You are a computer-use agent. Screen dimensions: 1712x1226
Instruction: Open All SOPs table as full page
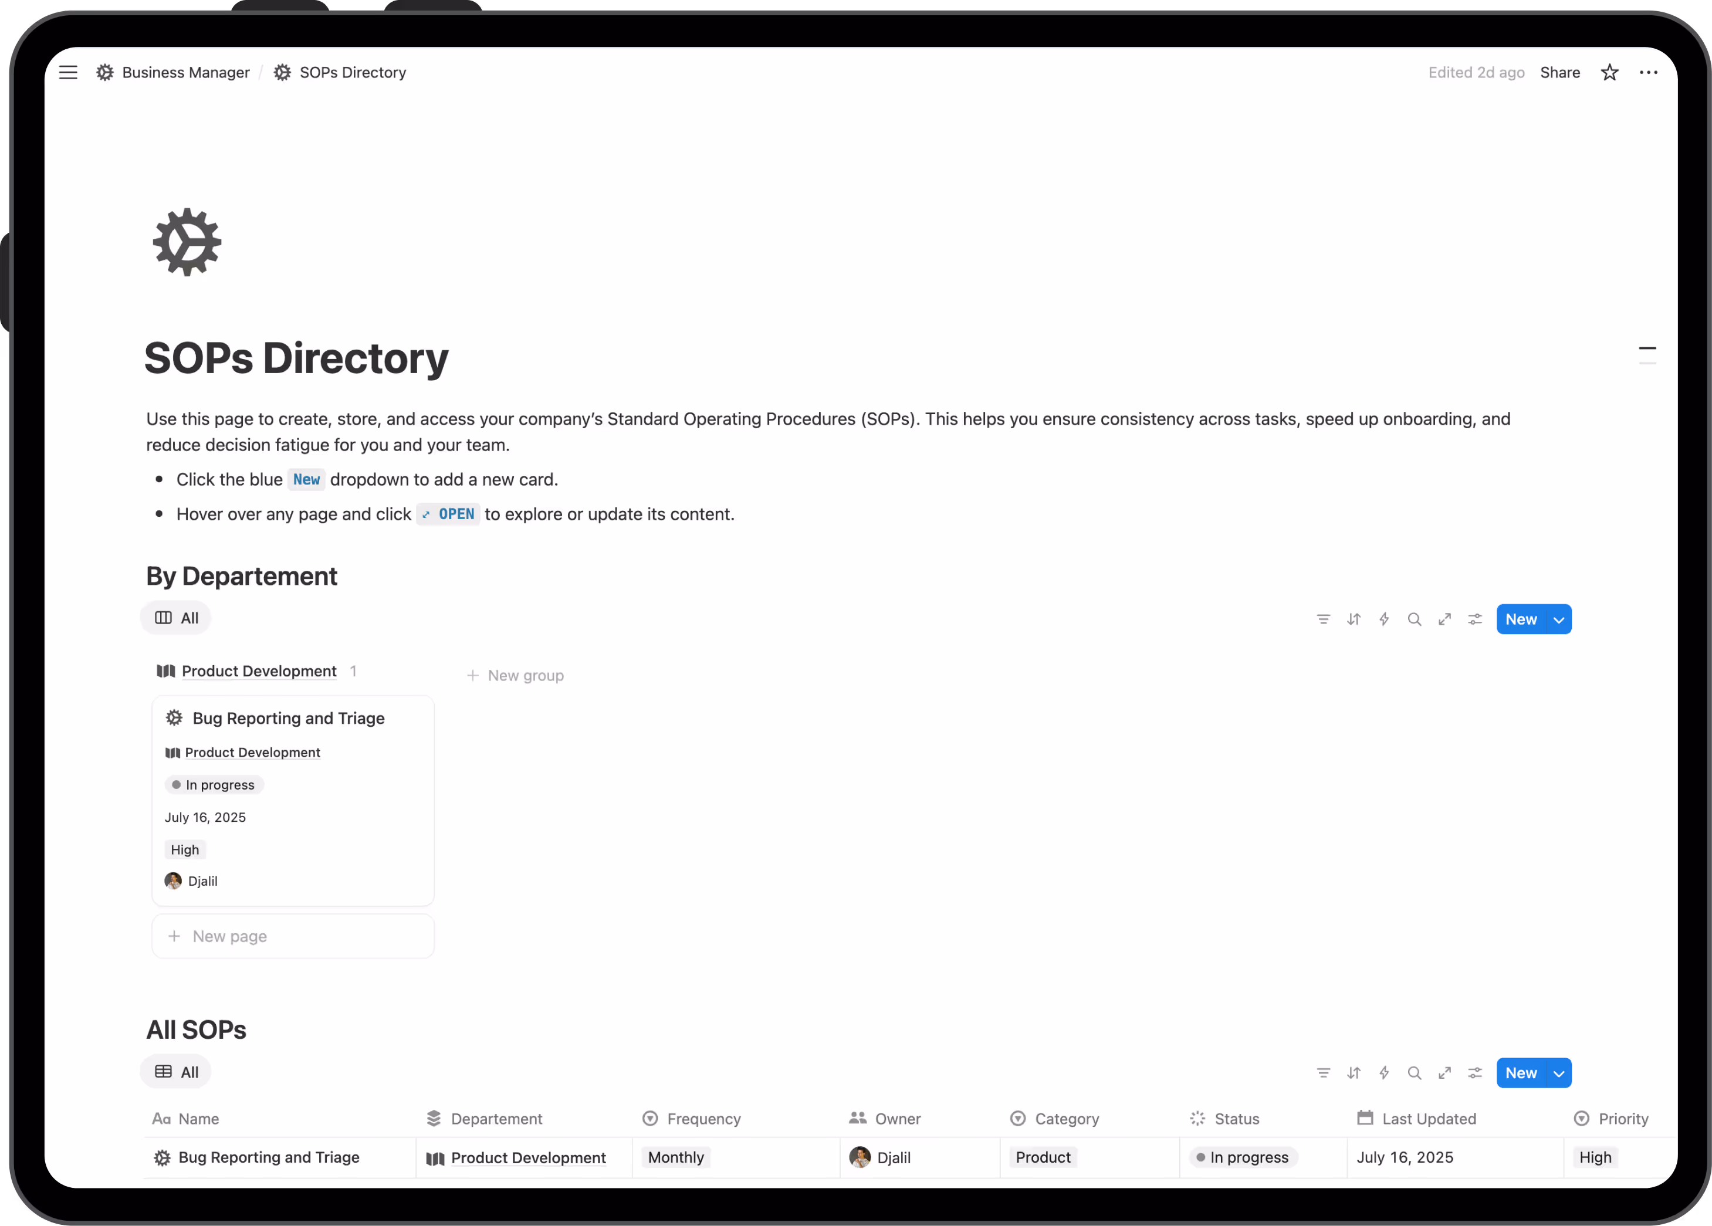click(x=1444, y=1073)
